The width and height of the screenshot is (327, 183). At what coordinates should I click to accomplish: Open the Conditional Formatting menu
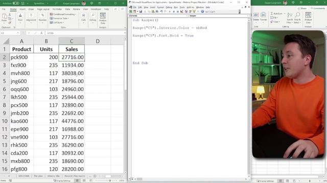pos(63,14)
